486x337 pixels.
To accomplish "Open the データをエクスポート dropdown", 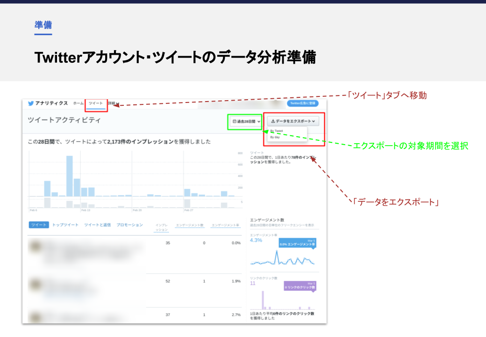I will 293,121.
